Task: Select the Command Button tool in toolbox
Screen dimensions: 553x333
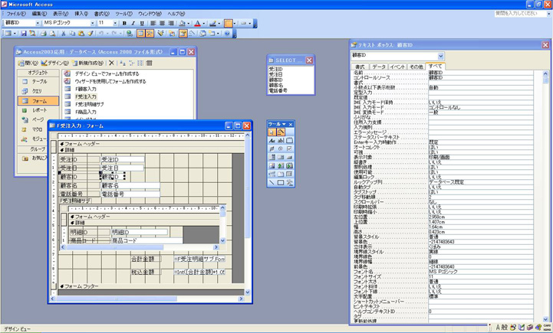Action: coord(290,157)
